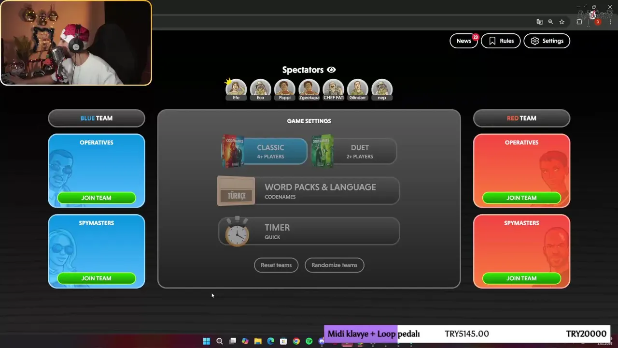Join team as Red Spymaster
This screenshot has height=348, width=618.
click(521, 278)
